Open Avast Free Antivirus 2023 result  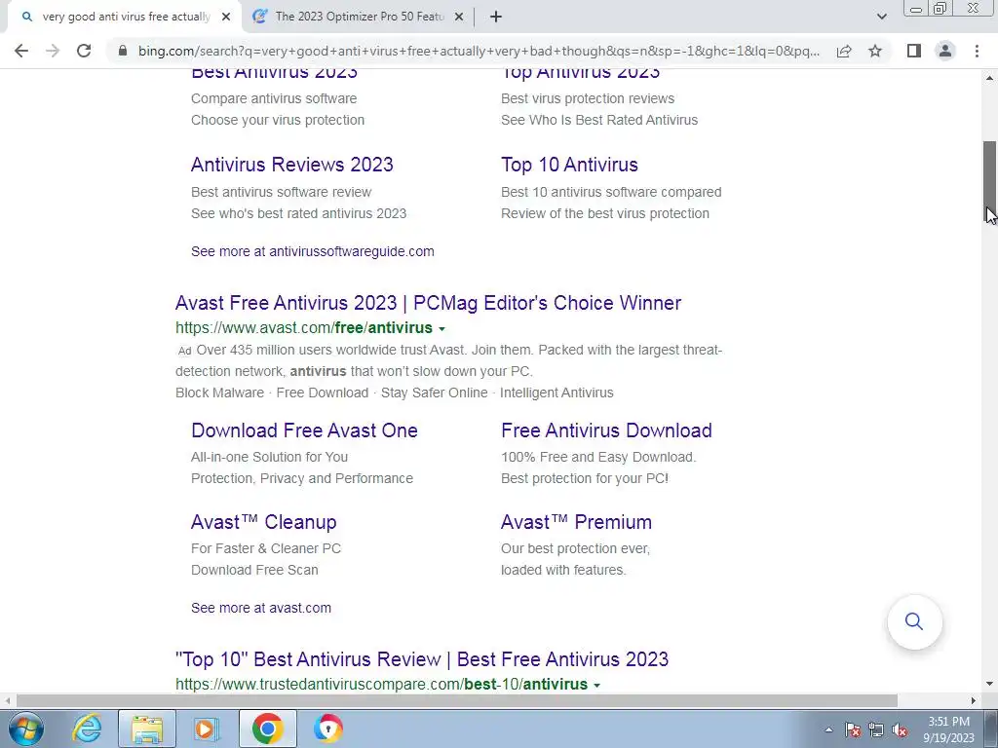click(428, 303)
